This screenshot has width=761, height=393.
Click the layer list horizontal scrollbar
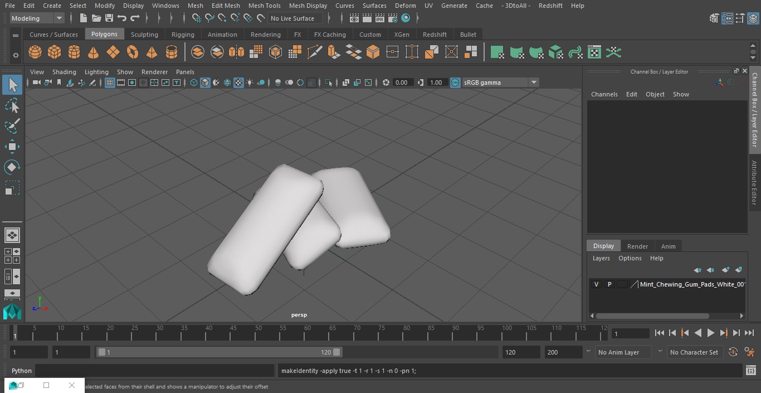click(652, 316)
